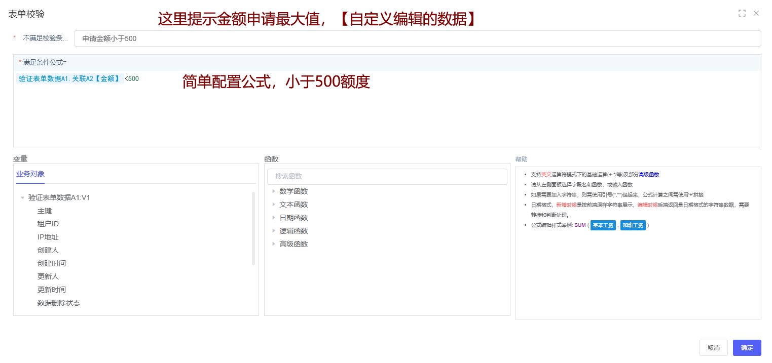Viewport: 772px width, 363px height.
Task: Pick the IP地址 variable
Action: [48, 237]
